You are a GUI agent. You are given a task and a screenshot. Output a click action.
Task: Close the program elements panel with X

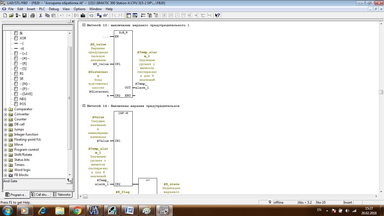[x=73, y=21]
